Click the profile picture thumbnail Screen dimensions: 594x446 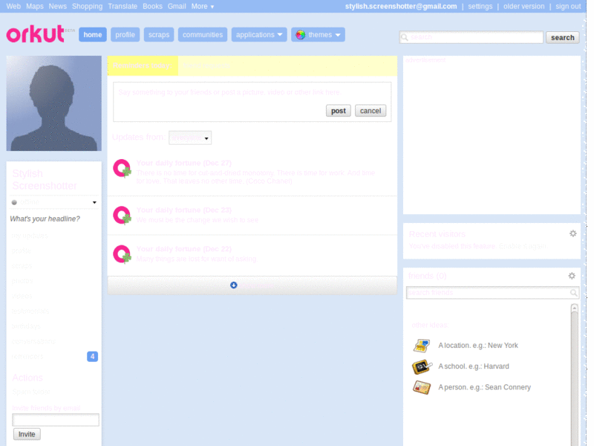[x=53, y=103]
